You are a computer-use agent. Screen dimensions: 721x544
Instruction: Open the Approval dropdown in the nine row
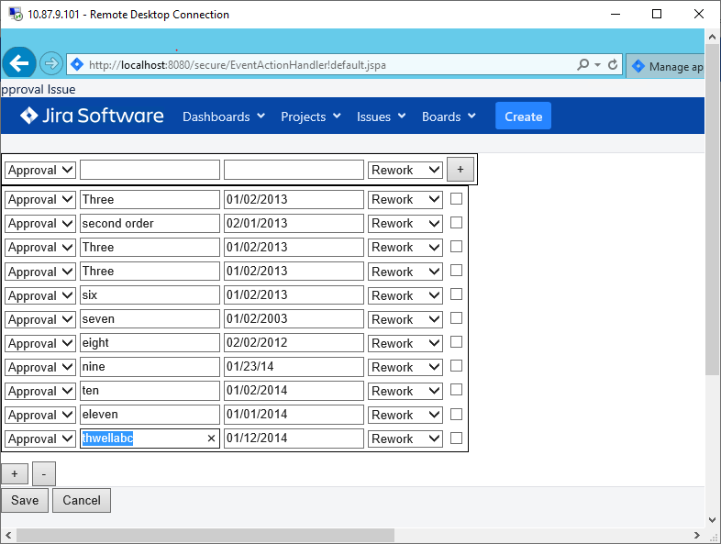click(x=40, y=367)
